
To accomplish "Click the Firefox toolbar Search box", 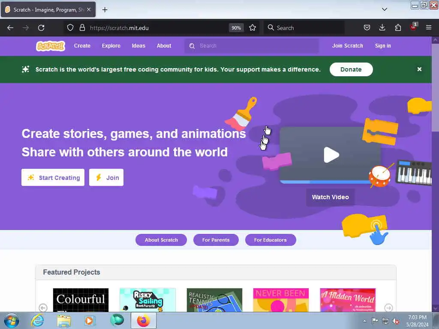I will pyautogui.click(x=304, y=28).
